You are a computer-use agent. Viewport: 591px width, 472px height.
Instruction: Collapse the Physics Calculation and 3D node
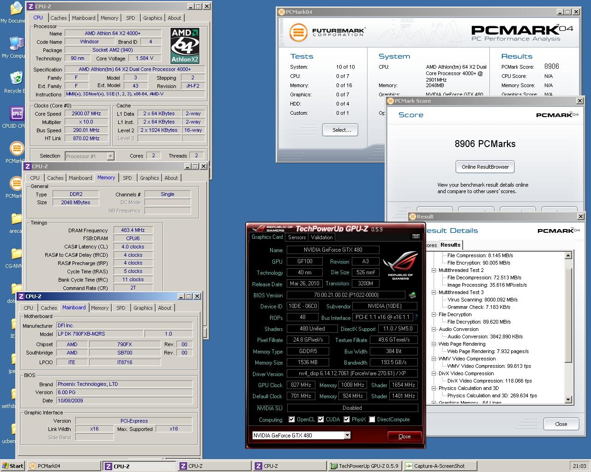click(x=434, y=388)
